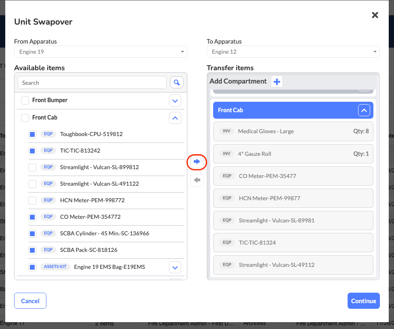Uncheck SCBA Cylinder - 45 Min.-SC-136966 checkbox

coord(32,233)
